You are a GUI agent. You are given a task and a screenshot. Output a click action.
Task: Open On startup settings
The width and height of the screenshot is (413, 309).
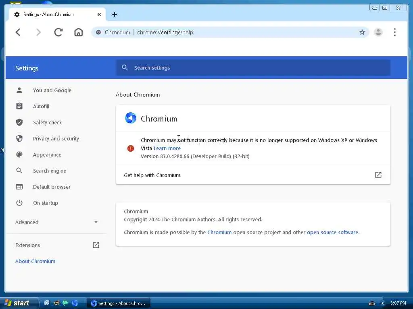(46, 203)
